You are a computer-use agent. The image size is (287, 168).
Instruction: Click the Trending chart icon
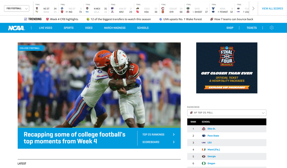coord(25,19)
